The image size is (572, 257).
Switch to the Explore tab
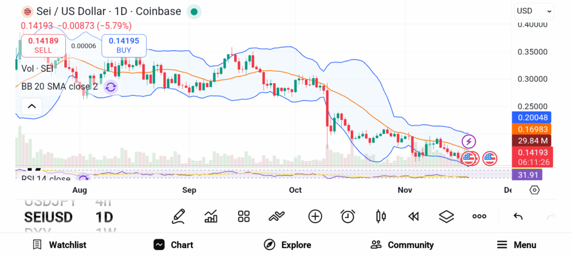(x=287, y=245)
